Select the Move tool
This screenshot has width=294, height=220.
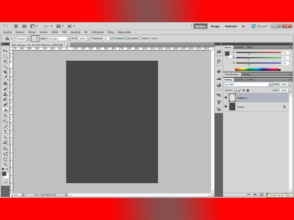(5, 50)
